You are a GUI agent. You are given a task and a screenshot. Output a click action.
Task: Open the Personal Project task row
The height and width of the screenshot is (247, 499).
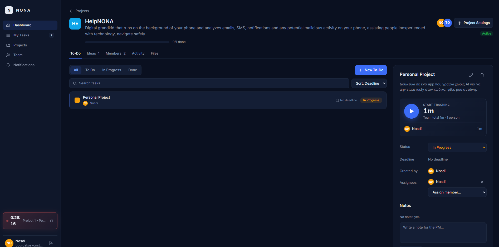point(228,100)
